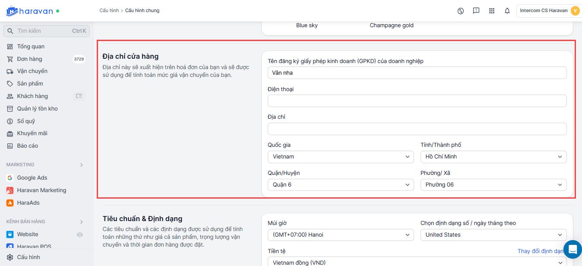
Task: Click the 3729 orders badge
Action: (79, 59)
